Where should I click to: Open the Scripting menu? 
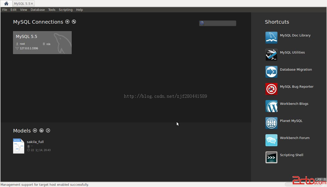pyautogui.click(x=66, y=10)
